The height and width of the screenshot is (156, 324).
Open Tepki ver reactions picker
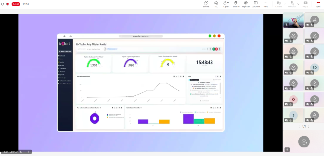tap(246, 4)
